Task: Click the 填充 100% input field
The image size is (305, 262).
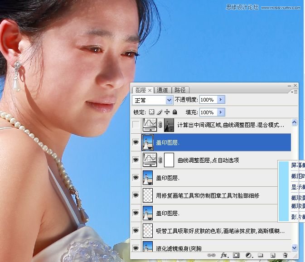Action: pos(208,112)
